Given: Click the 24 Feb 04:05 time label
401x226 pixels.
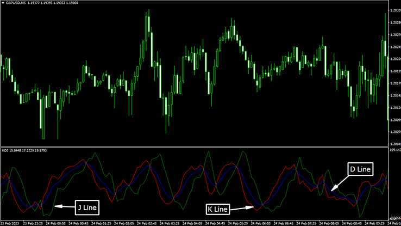Looking at the screenshot, I should coord(192,224).
